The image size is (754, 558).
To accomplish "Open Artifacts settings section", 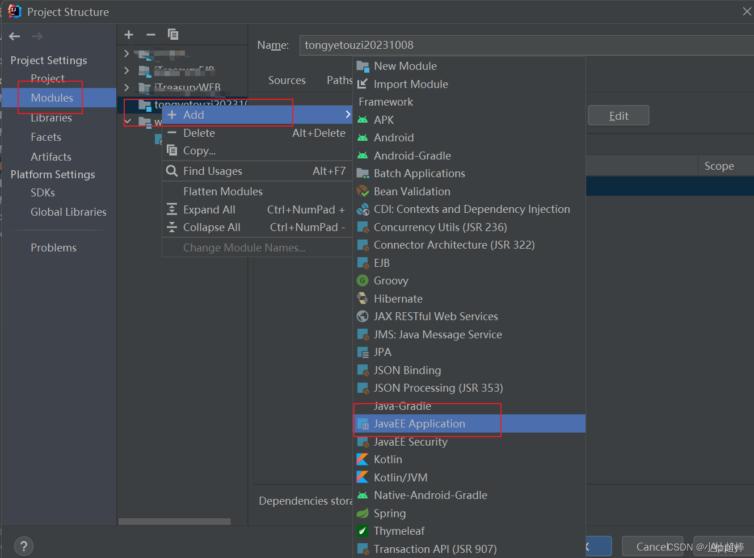I will (x=51, y=157).
